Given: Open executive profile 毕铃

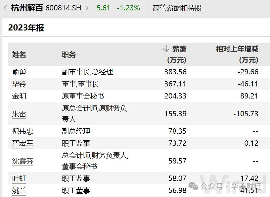Looking at the screenshot, I should click(x=19, y=84).
